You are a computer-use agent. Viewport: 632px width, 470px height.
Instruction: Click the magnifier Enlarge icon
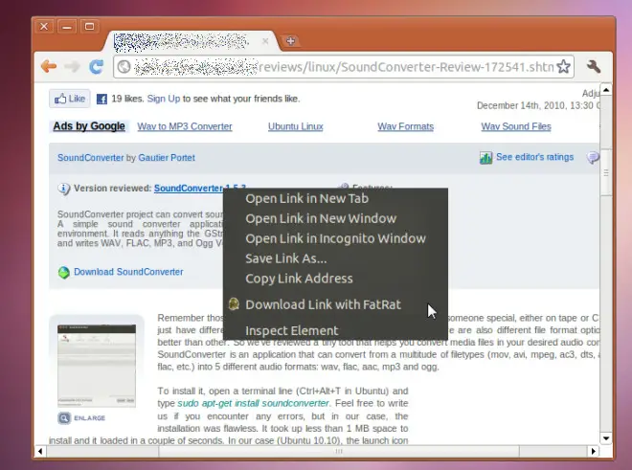[x=64, y=418]
